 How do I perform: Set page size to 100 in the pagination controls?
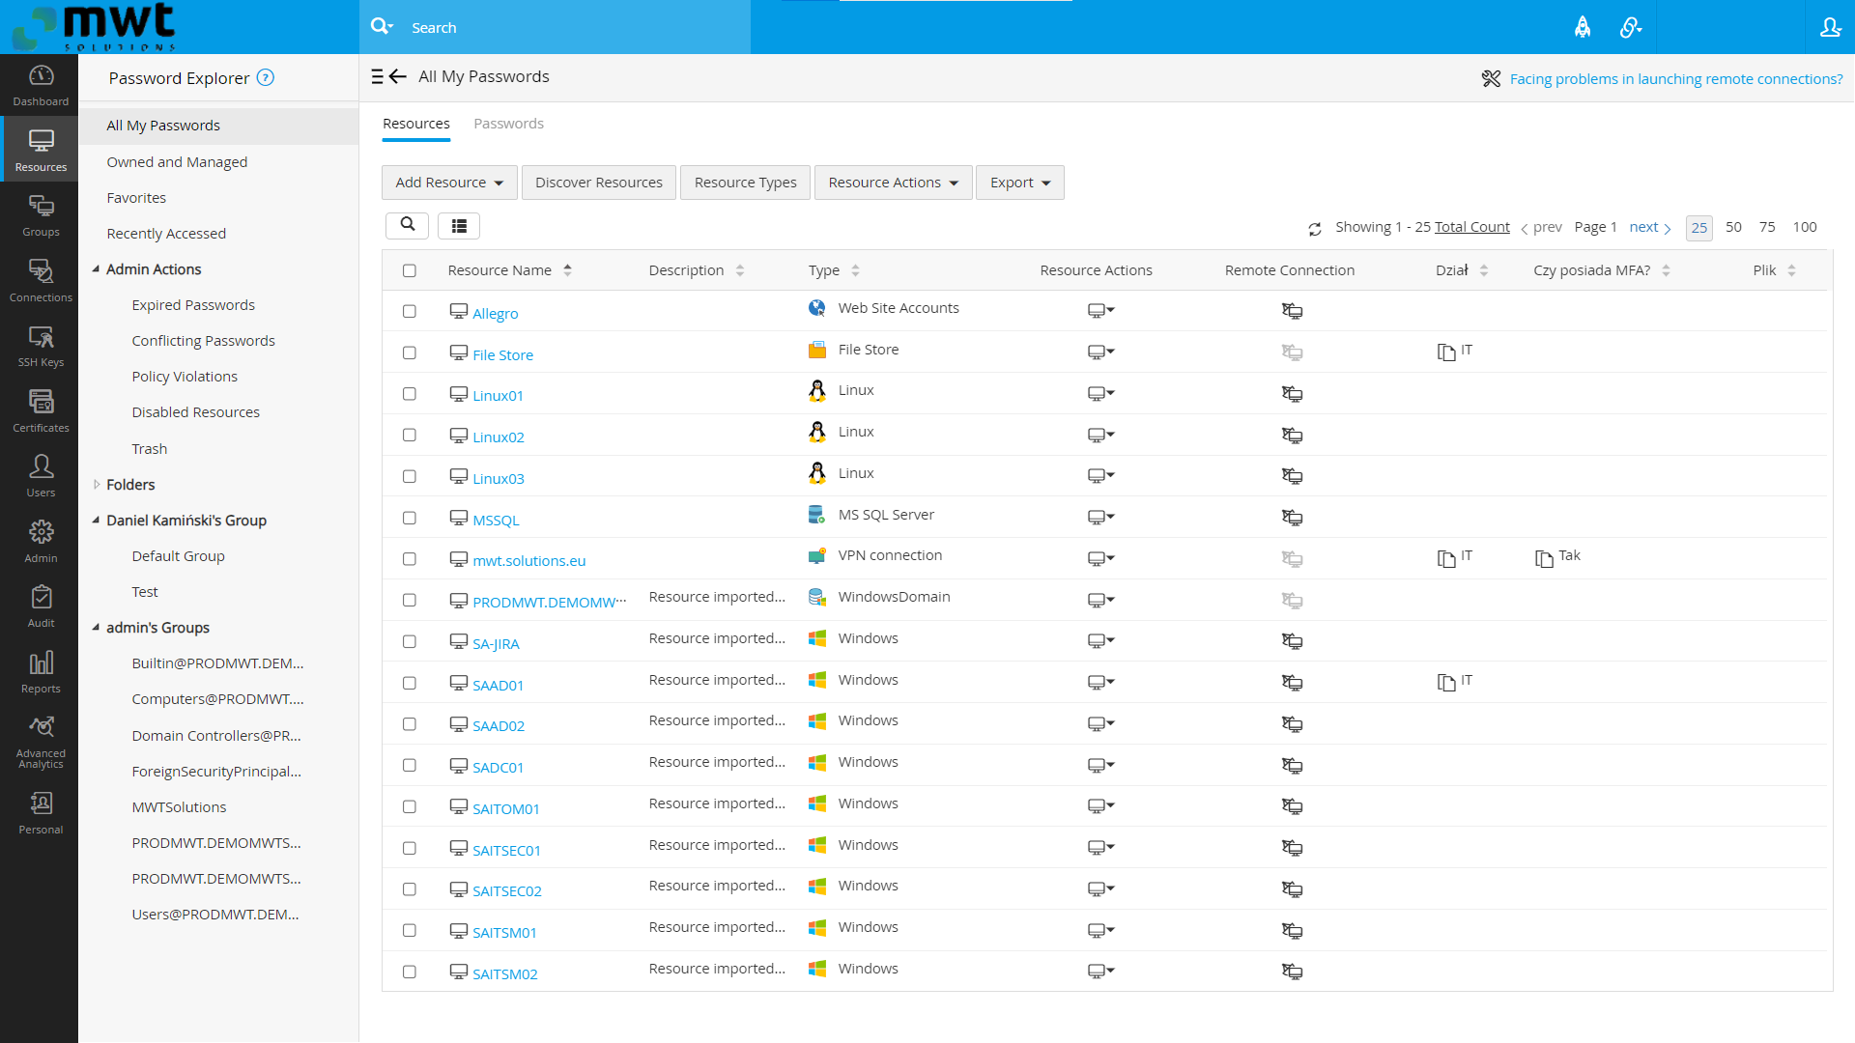(1805, 227)
